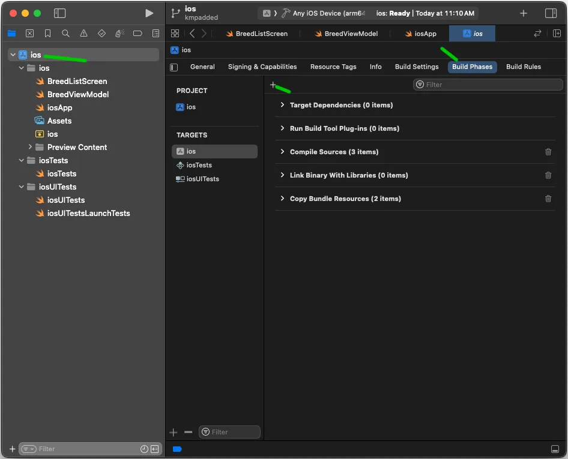Screen dimensions: 568x459
Task: Switch to Build Settings tab
Action: [417, 67]
